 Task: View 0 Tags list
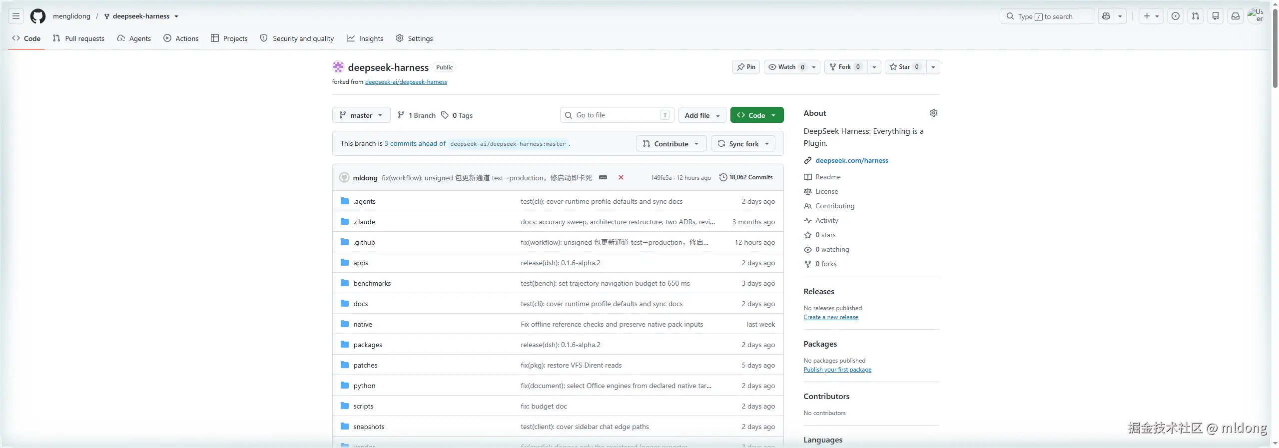tap(457, 115)
